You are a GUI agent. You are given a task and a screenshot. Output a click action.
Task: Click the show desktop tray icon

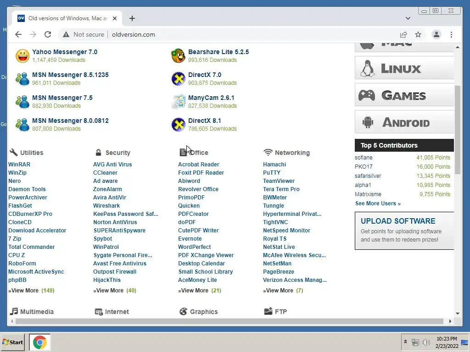(465, 342)
